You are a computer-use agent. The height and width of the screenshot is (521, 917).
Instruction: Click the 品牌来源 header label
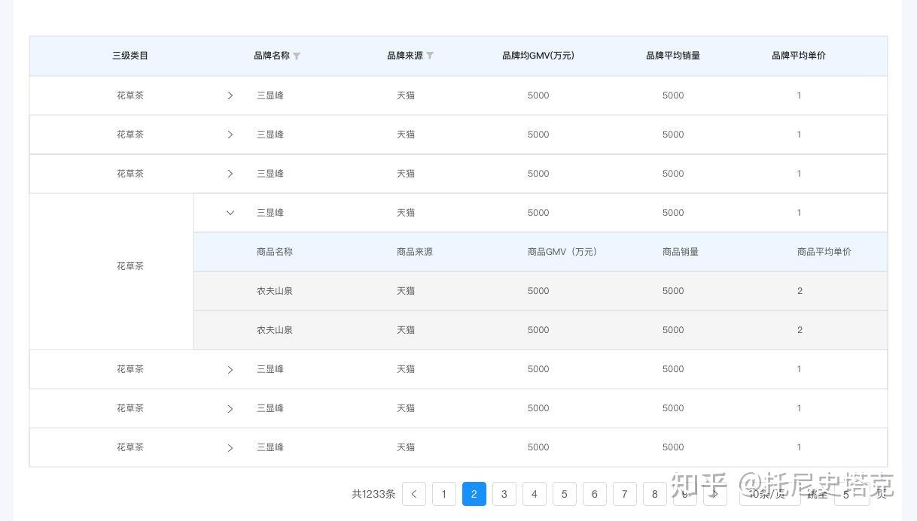click(405, 56)
